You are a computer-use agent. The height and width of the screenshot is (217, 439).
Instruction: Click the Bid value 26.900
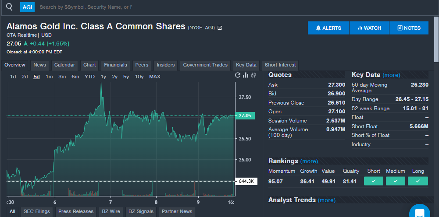coord(336,94)
